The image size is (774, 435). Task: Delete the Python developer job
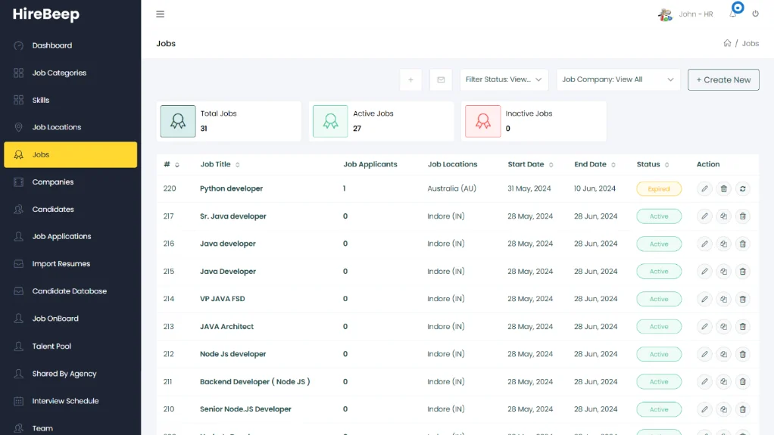pos(723,189)
